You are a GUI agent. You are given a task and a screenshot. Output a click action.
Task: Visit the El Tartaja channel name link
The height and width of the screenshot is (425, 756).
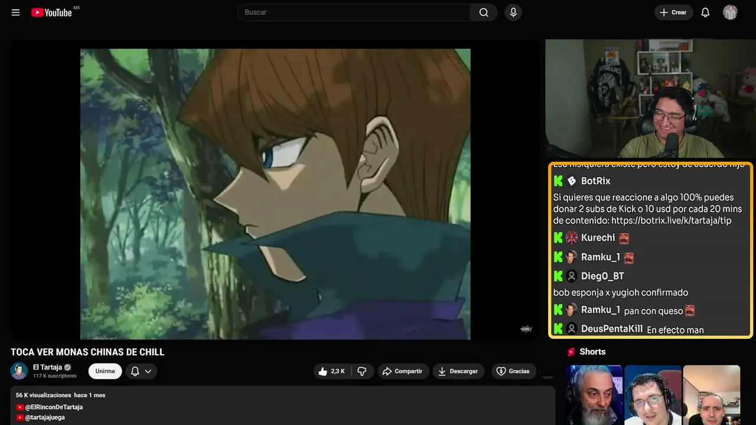tap(47, 367)
